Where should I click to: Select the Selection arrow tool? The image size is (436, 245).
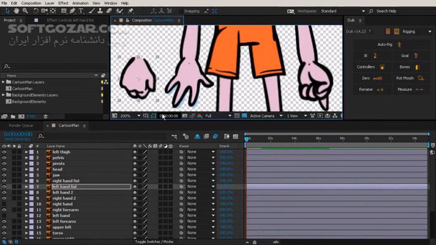(x=7, y=11)
